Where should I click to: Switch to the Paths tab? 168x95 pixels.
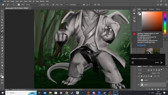point(151,66)
